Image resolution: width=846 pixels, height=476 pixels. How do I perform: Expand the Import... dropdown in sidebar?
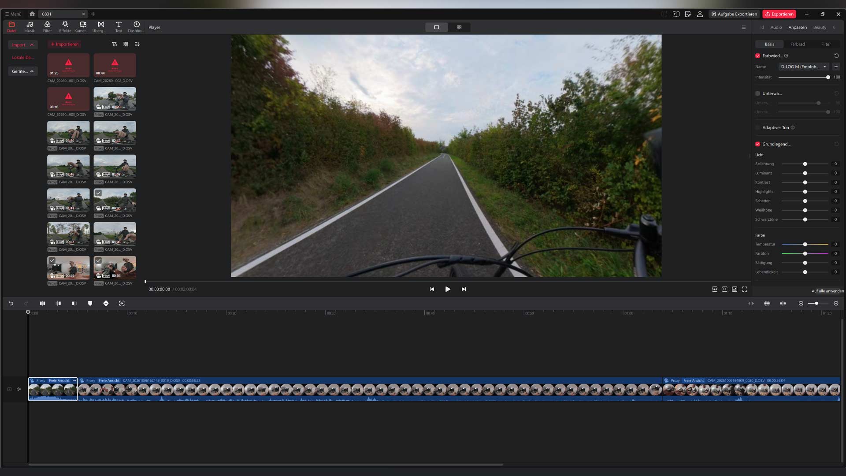[x=23, y=45]
